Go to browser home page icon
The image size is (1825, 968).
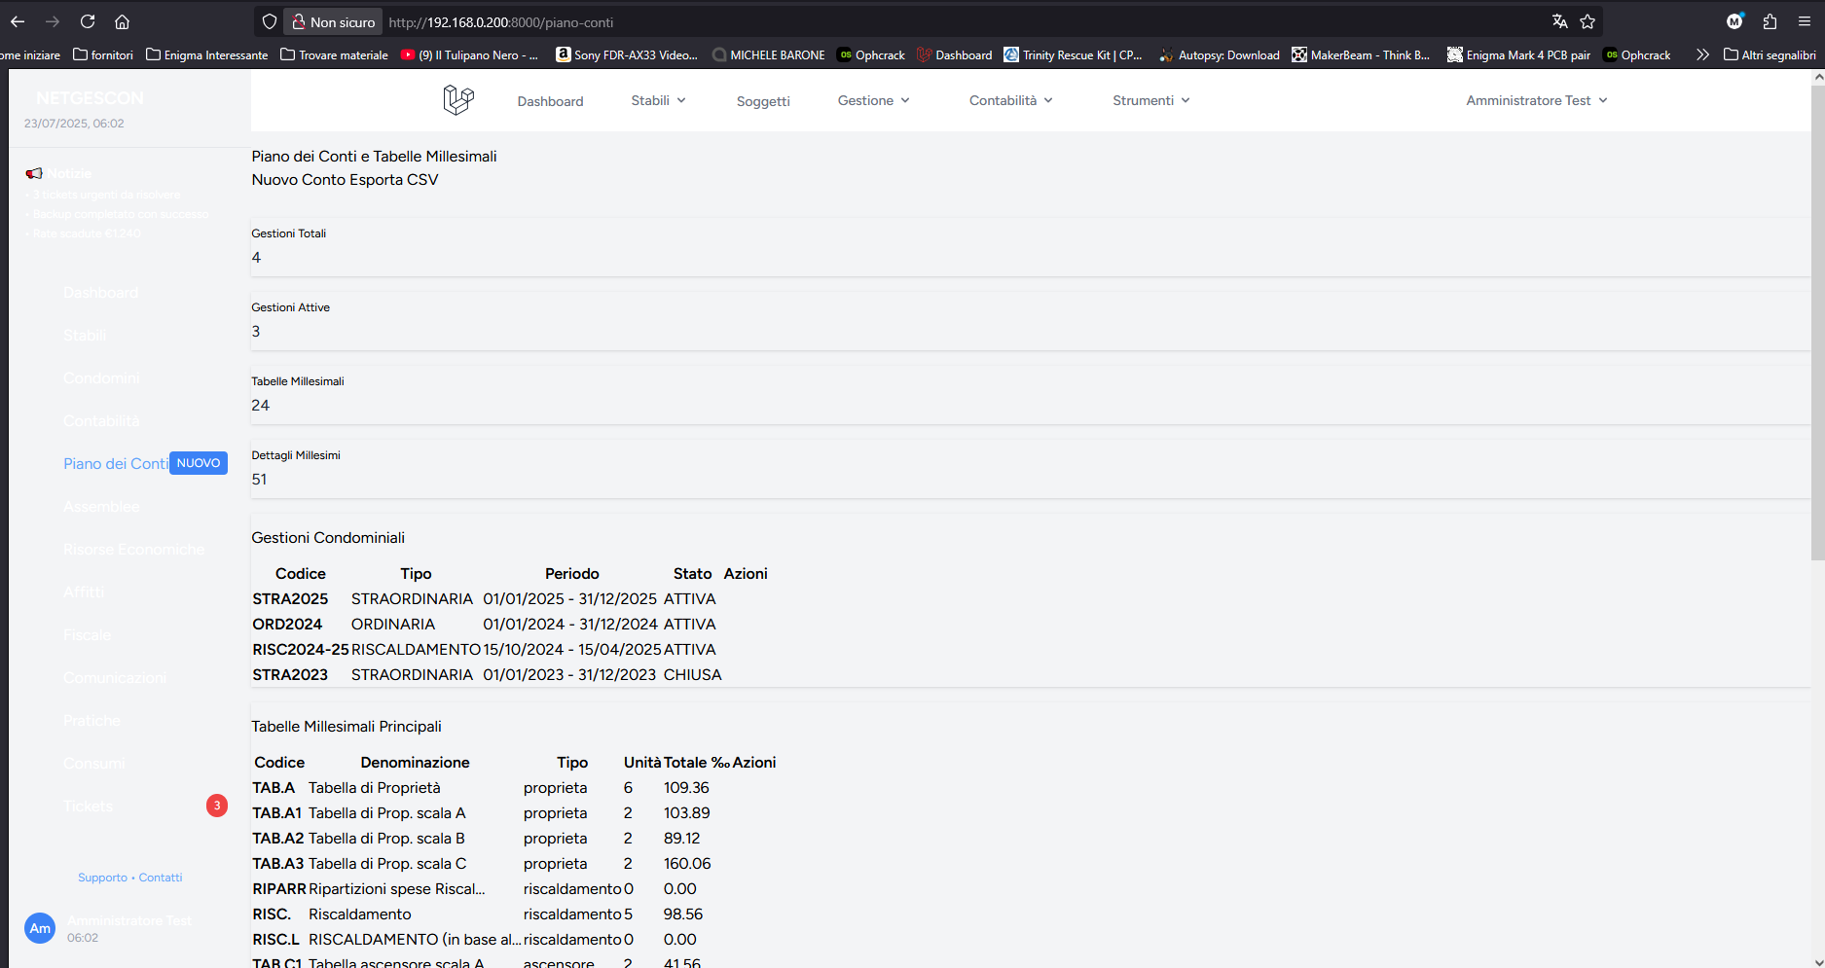[x=122, y=21]
